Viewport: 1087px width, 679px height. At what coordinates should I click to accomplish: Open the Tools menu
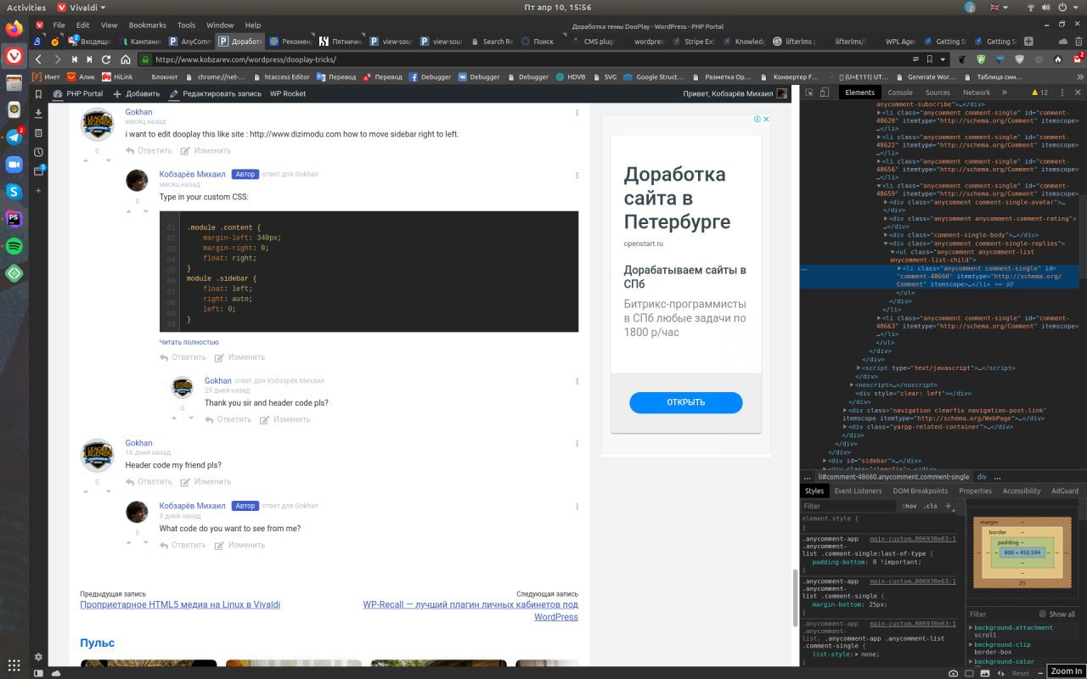186,25
